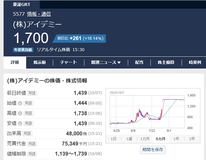Screen dimensions: 206x160
Task: Click the 期間を保存 button
Action: [x=153, y=150]
